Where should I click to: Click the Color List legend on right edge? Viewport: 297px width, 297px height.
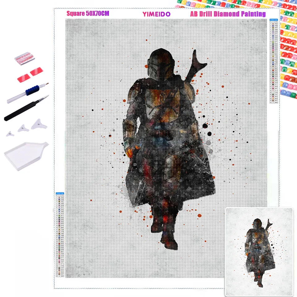[x=274, y=61]
